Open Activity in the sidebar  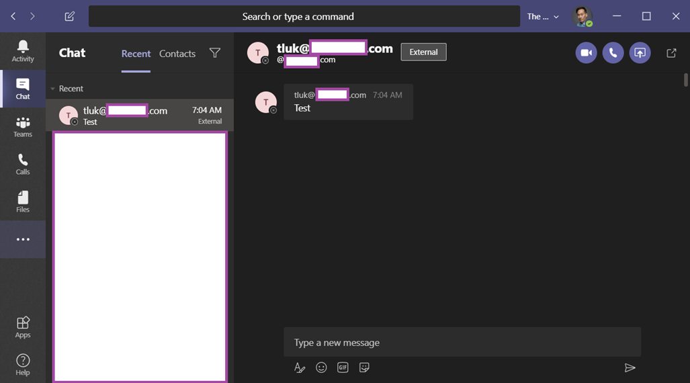pyautogui.click(x=23, y=51)
